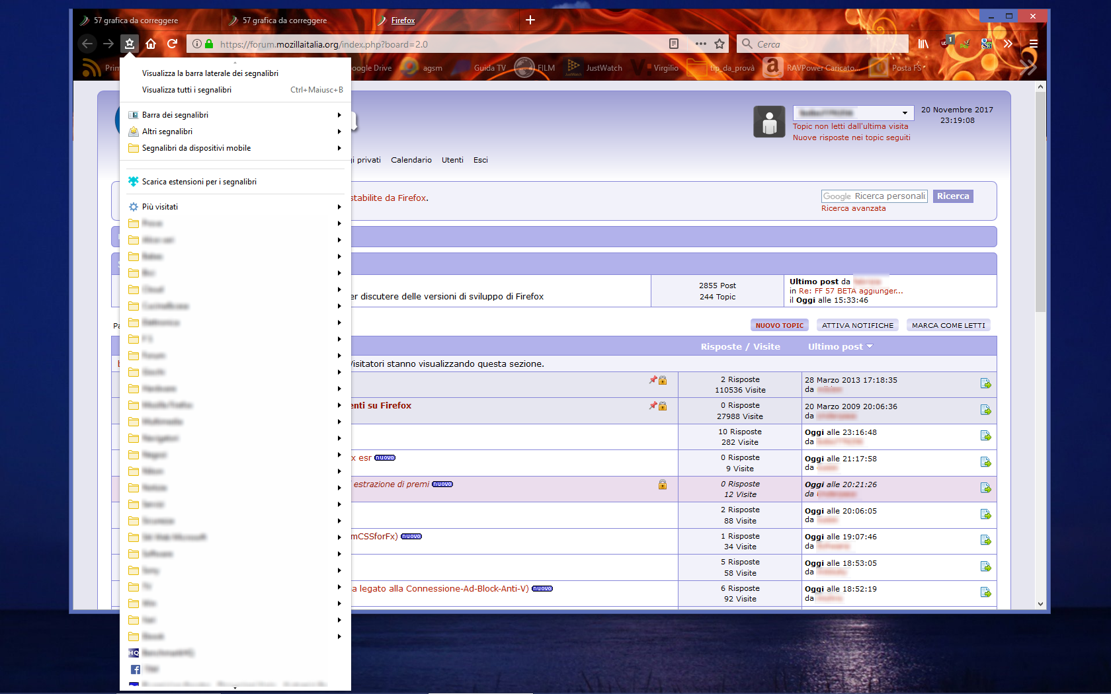Go to last post of 27988 Visite topic
The image size is (1111, 694).
985,410
